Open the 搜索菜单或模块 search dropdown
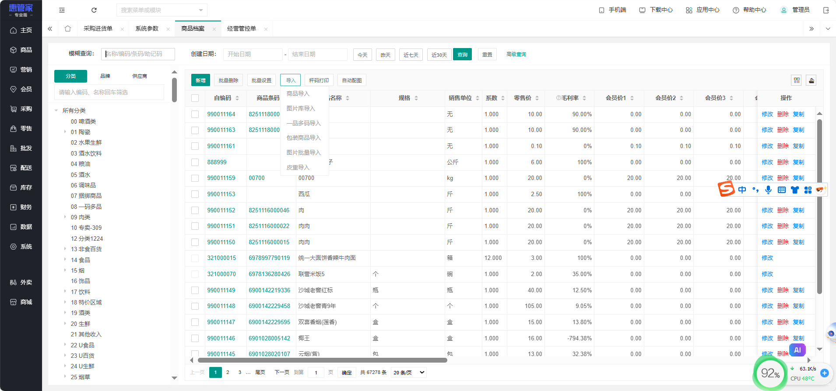This screenshot has width=836, height=391. (x=162, y=10)
